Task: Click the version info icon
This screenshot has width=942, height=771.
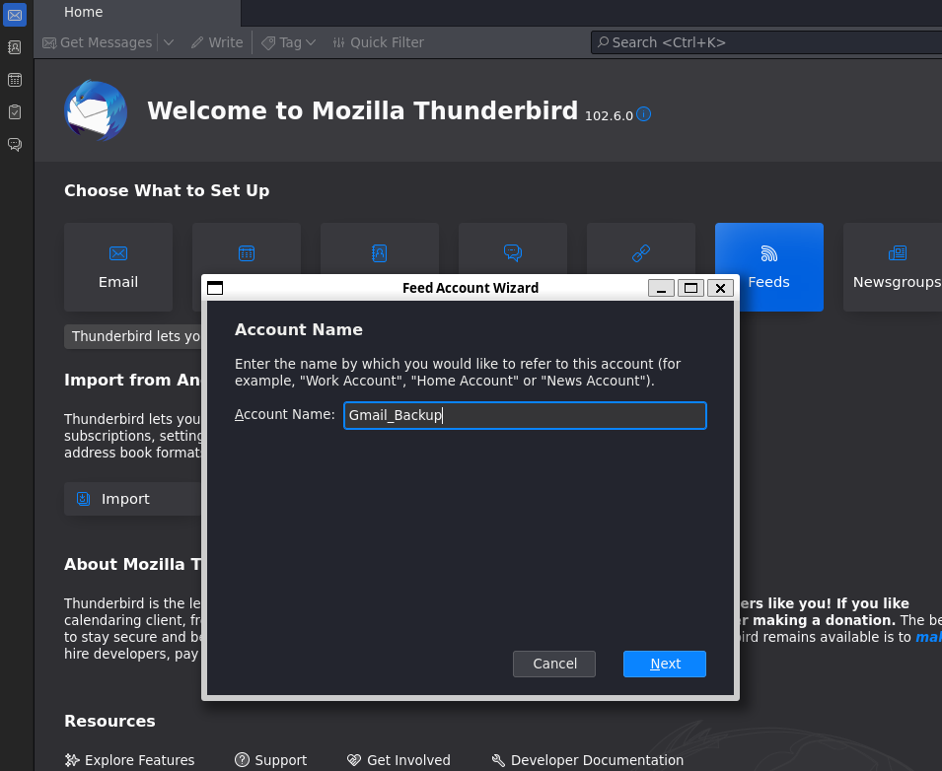Action: click(x=643, y=114)
